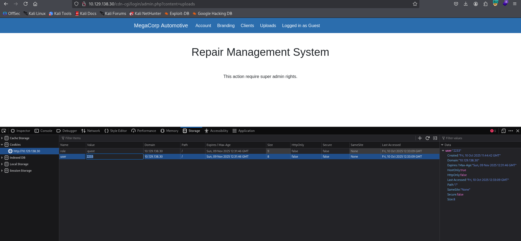
Task: Open the browser extensions menu
Action: [x=485, y=4]
